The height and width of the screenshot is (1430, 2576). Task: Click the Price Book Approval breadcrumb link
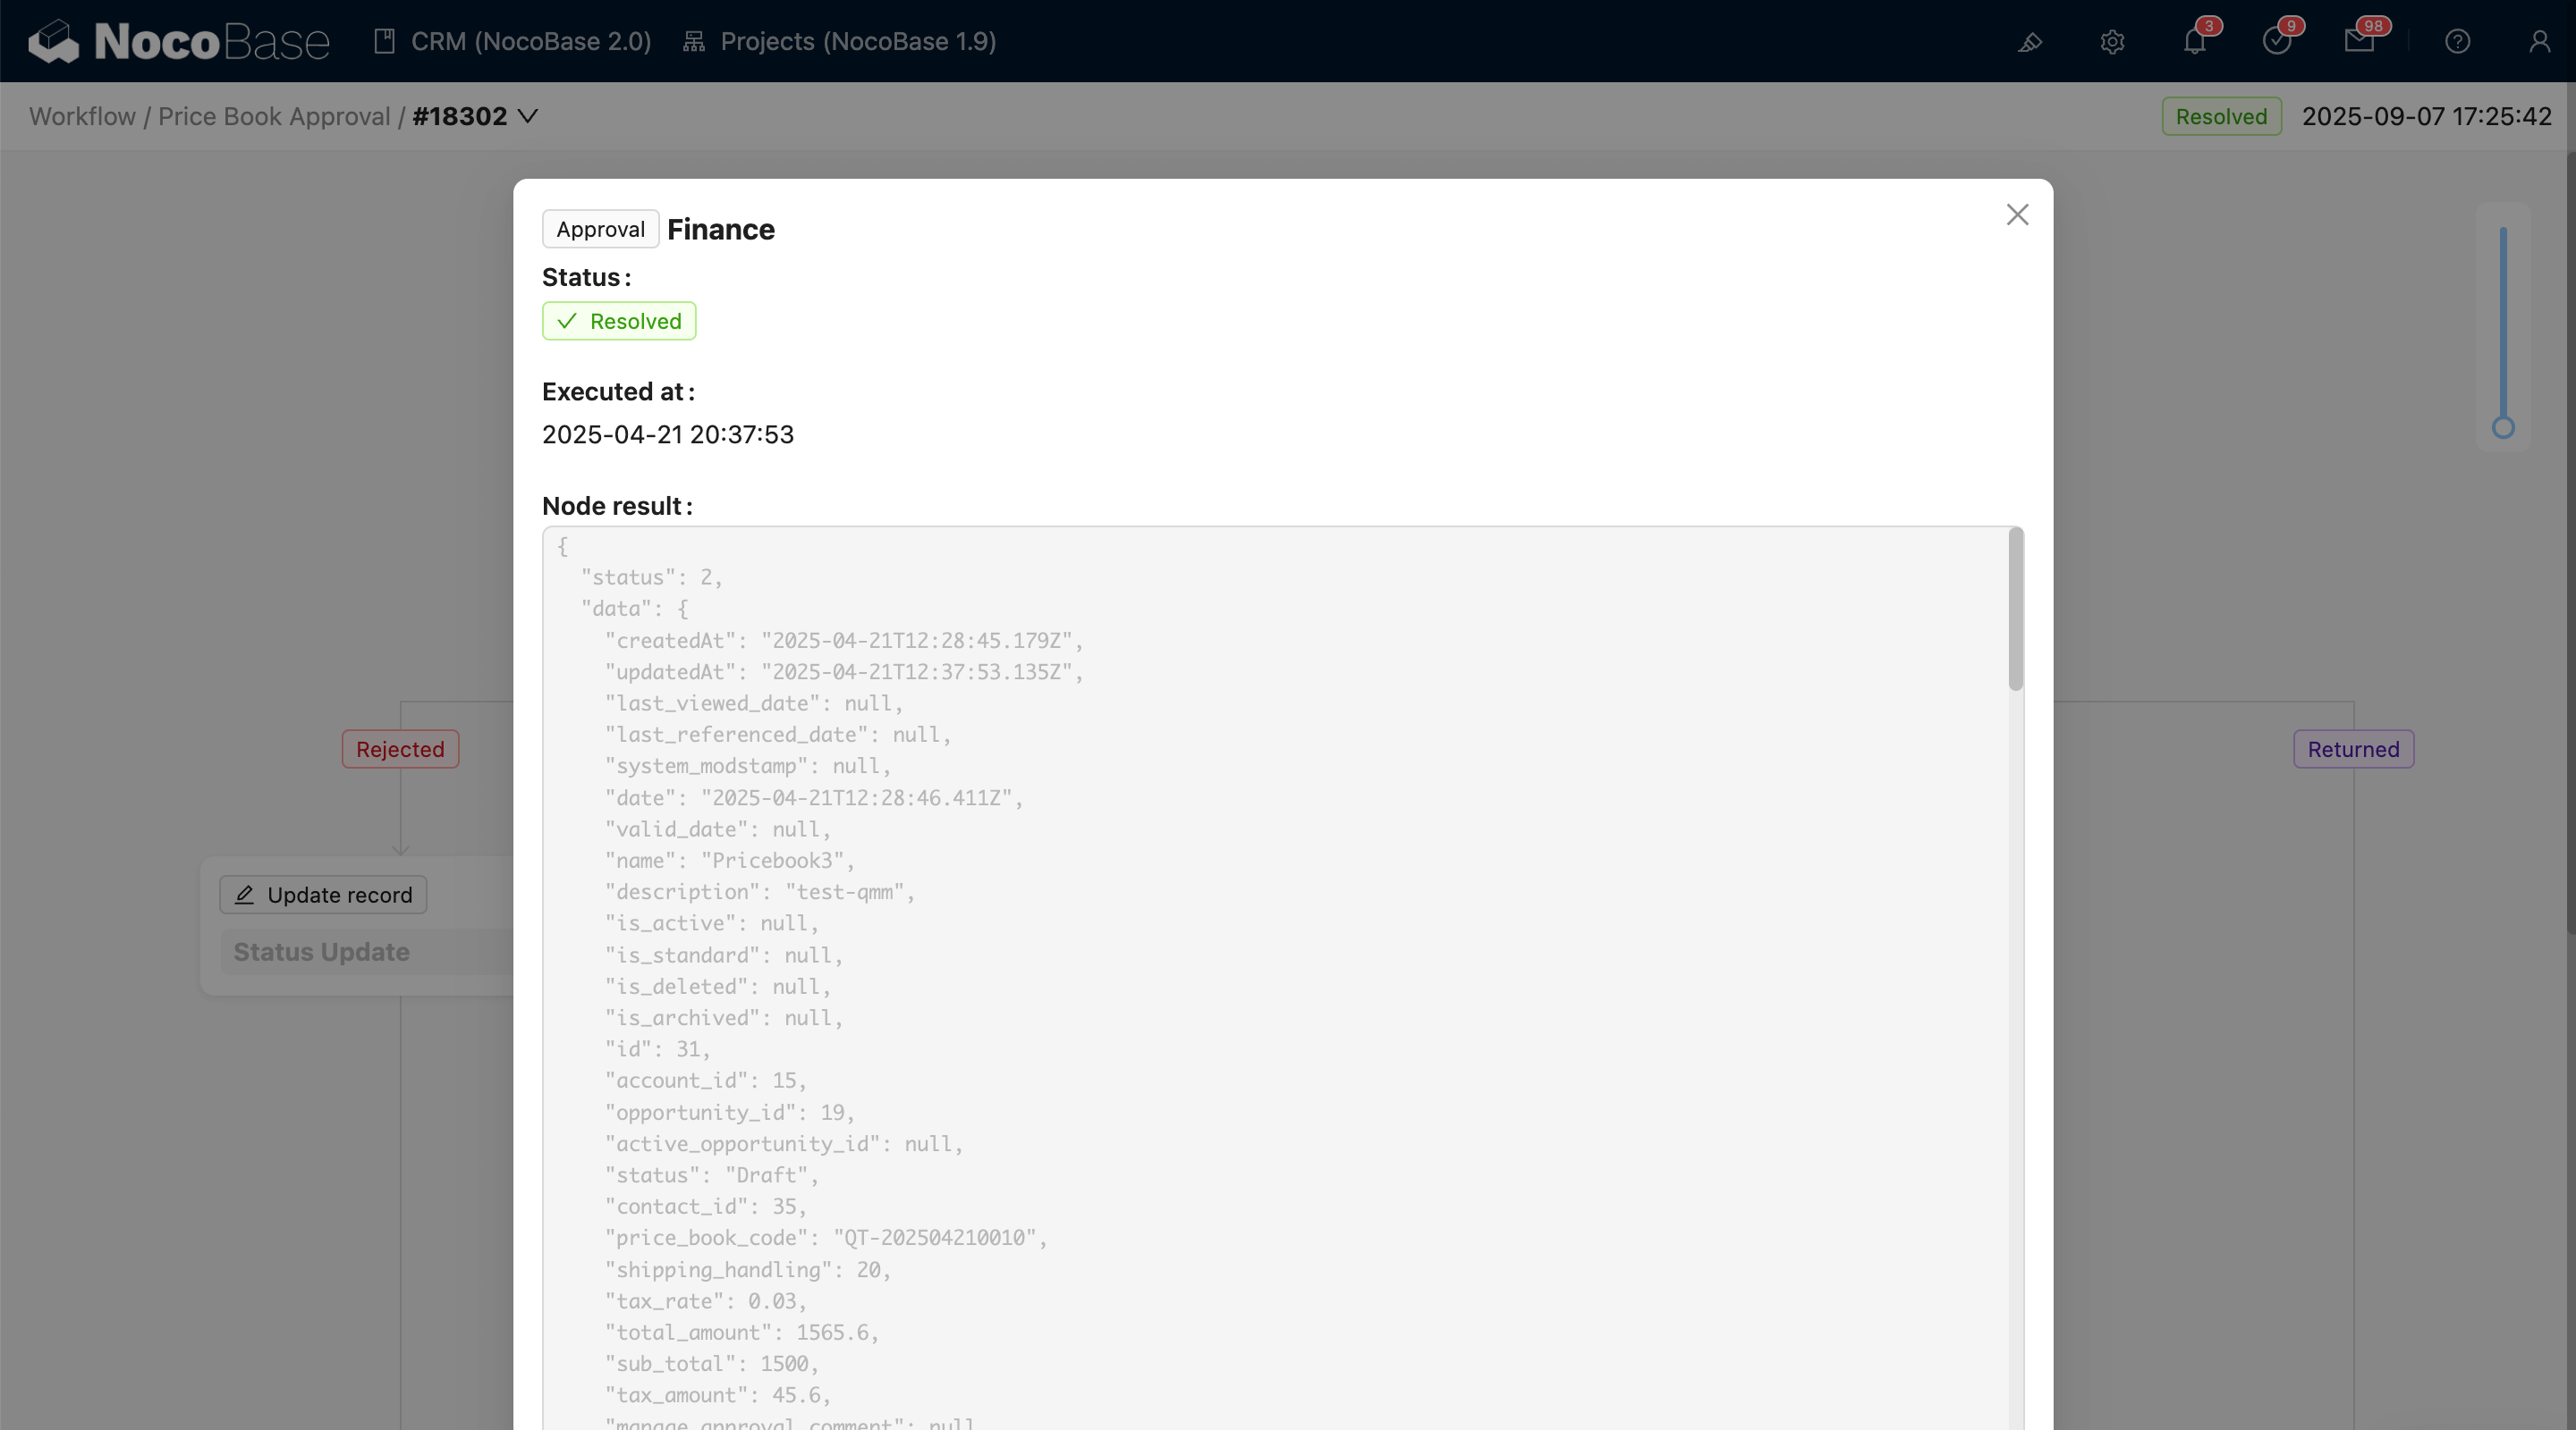coord(274,117)
